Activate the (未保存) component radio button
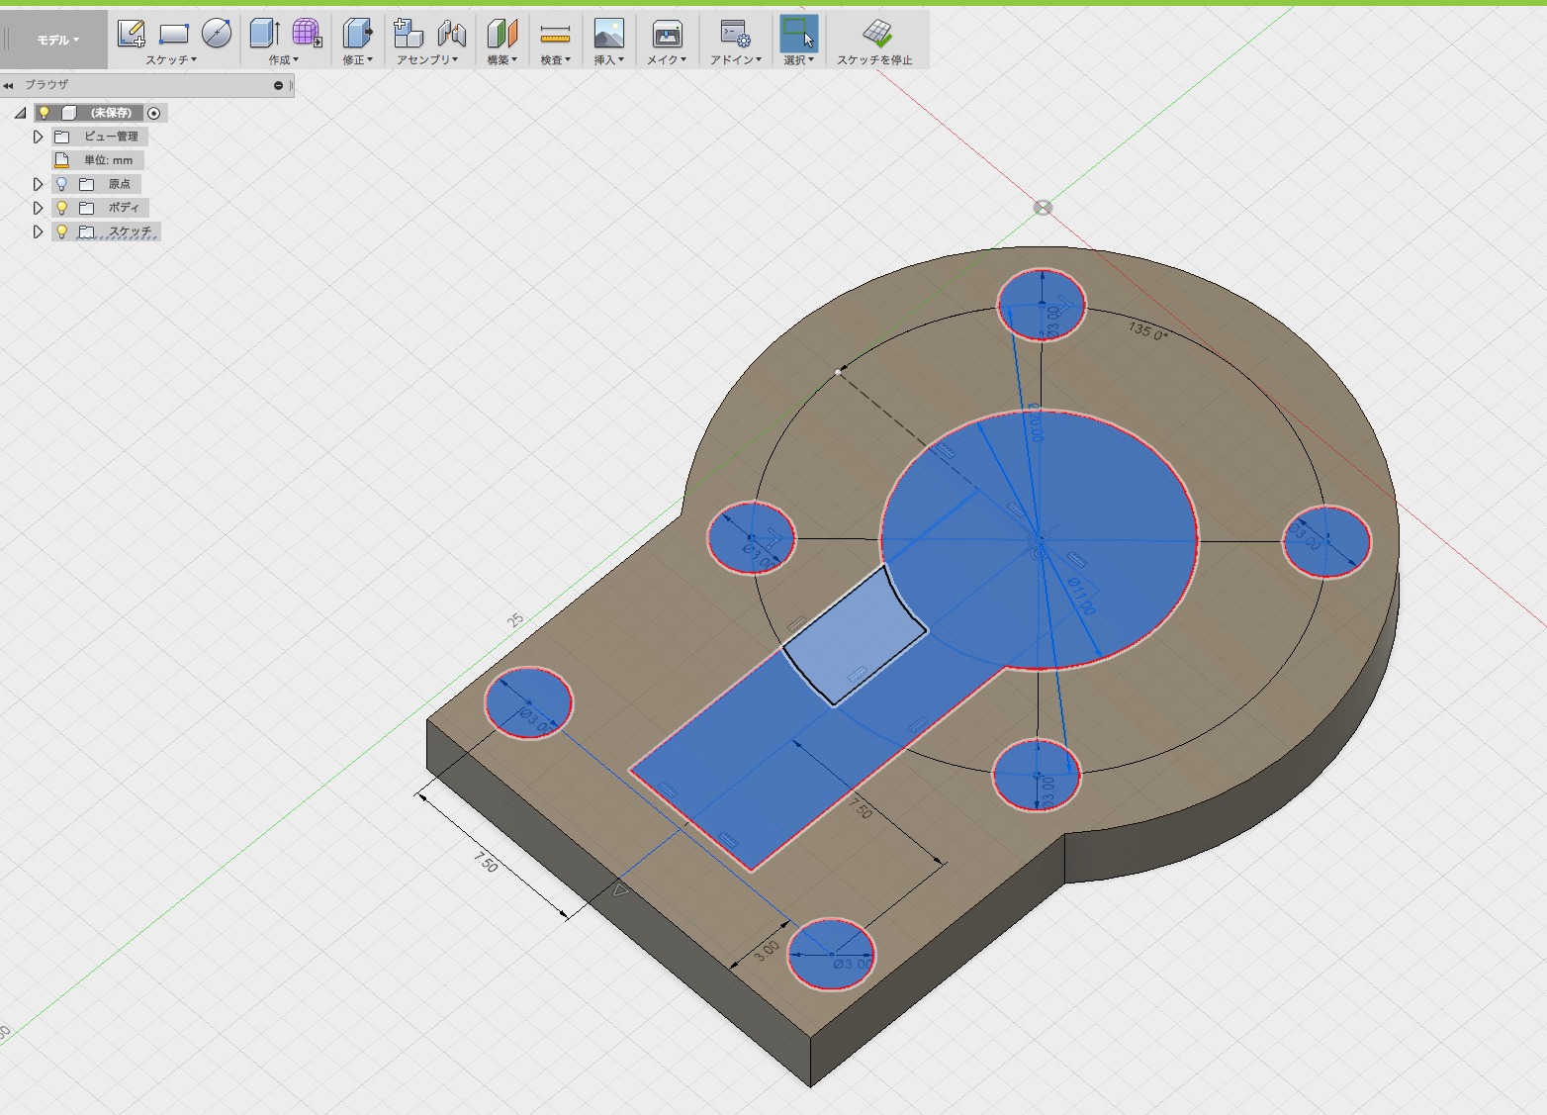Viewport: 1547px width, 1115px height. click(x=153, y=113)
